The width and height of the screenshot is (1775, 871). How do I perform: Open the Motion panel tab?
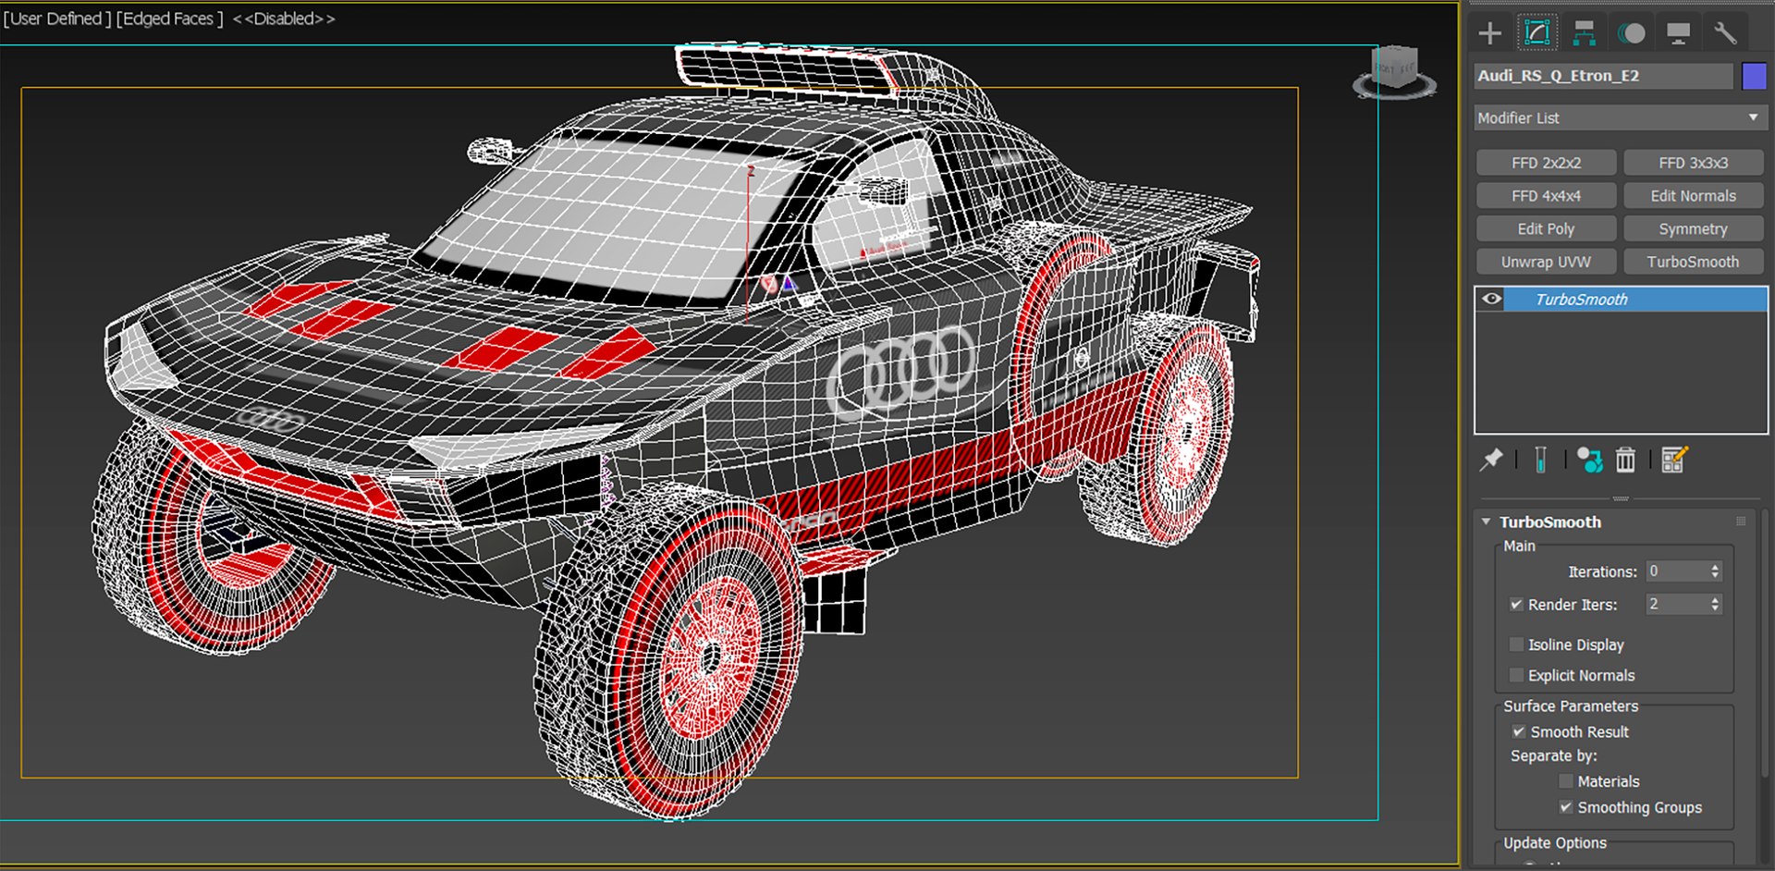[1632, 33]
